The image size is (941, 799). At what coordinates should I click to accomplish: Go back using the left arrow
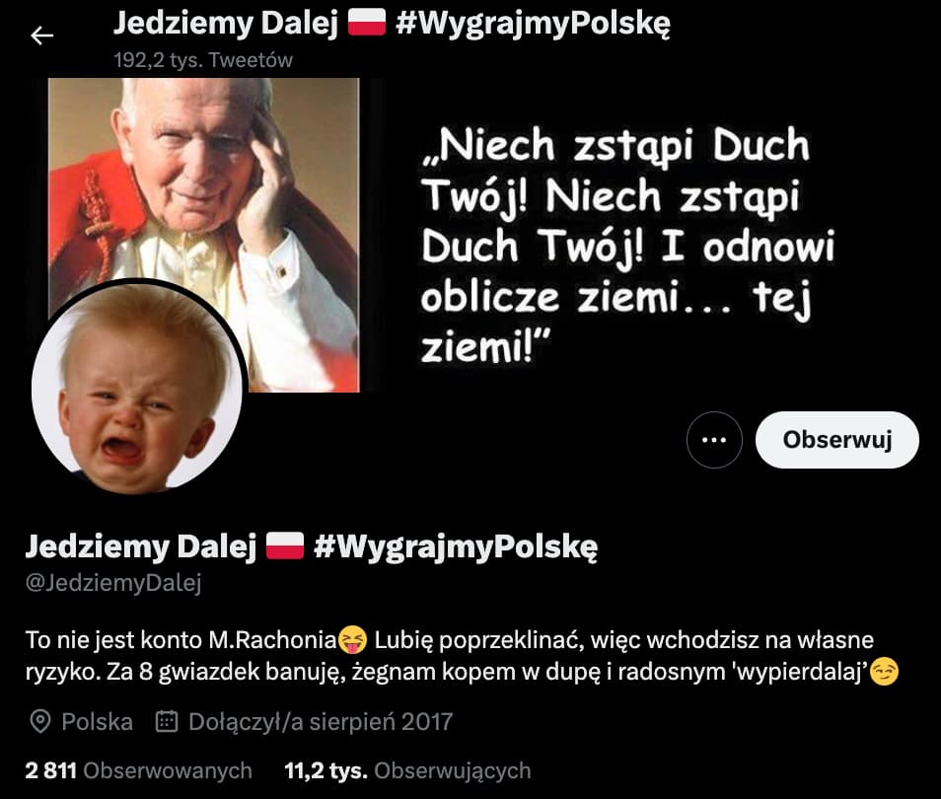pyautogui.click(x=42, y=36)
